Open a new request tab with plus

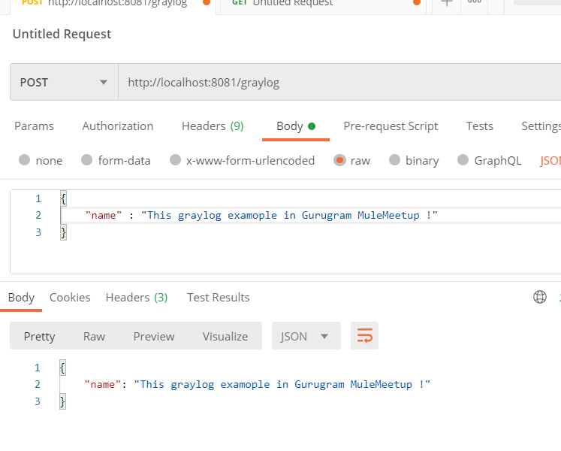point(446,3)
